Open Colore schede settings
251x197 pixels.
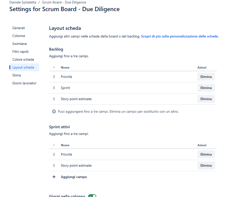23,60
